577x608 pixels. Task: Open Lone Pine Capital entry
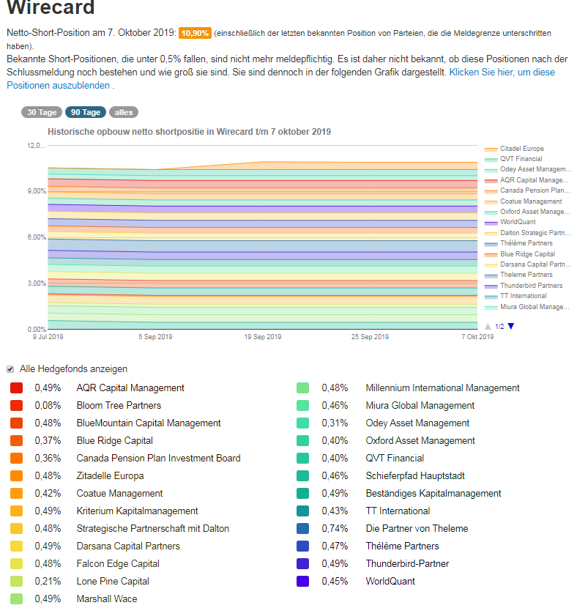(x=113, y=581)
